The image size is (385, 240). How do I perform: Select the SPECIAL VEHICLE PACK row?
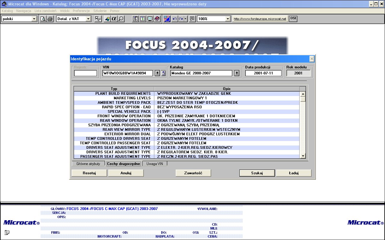[187, 112]
